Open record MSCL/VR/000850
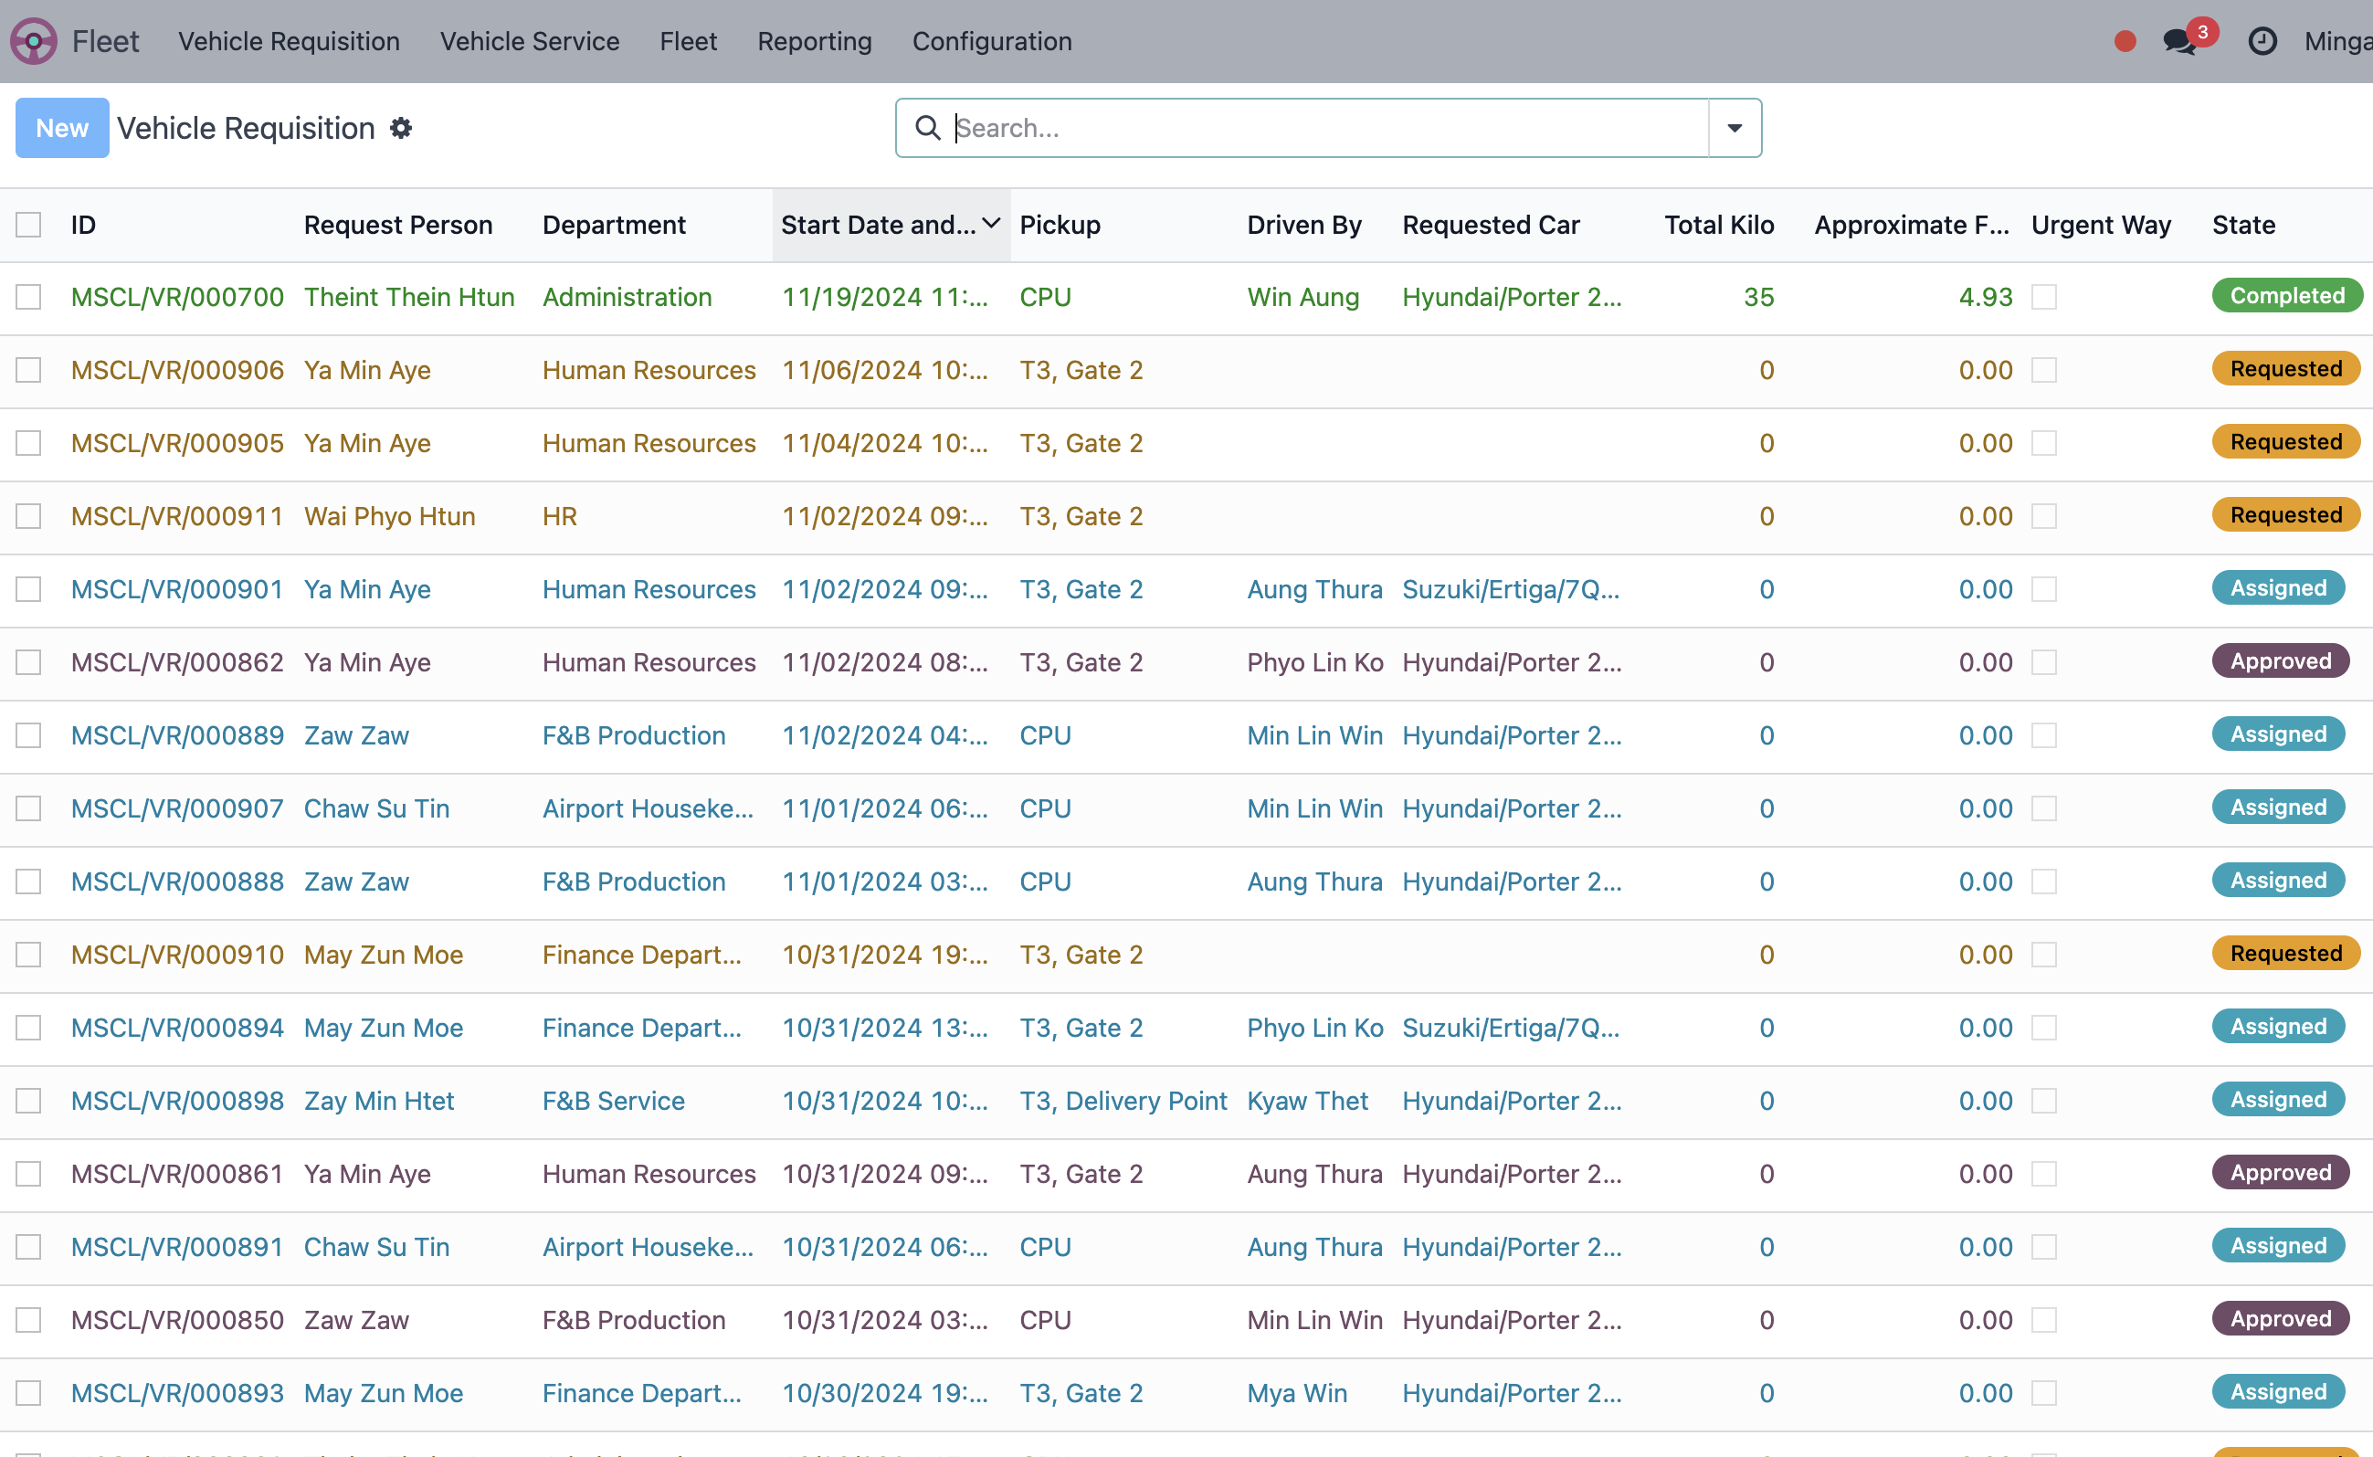Screen dimensions: 2373x1457 (177, 1320)
